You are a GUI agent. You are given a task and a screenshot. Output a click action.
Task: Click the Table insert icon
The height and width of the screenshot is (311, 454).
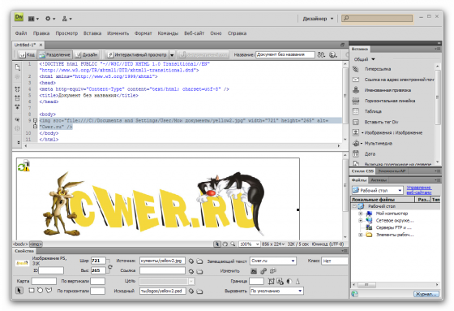tap(356, 111)
